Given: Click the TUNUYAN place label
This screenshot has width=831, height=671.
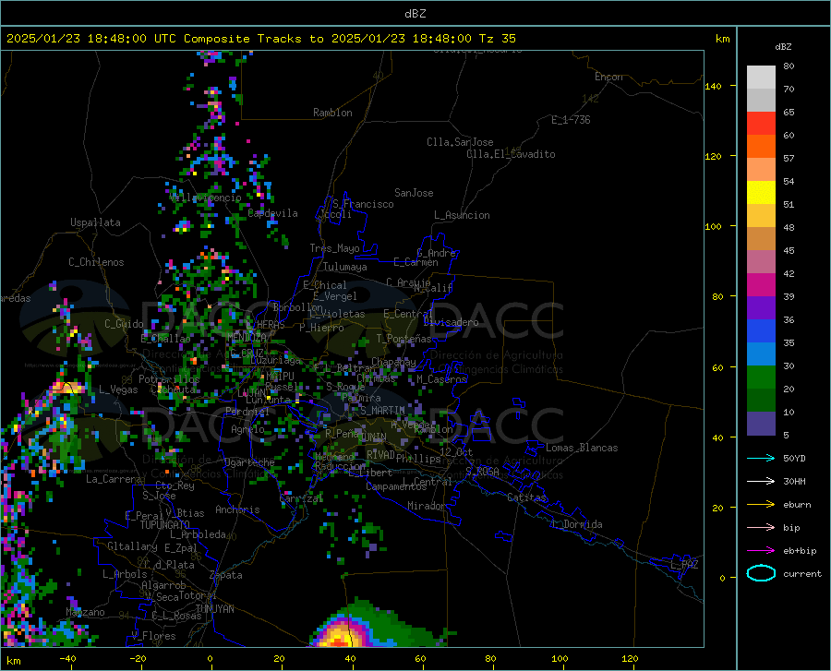Looking at the screenshot, I should tap(214, 608).
